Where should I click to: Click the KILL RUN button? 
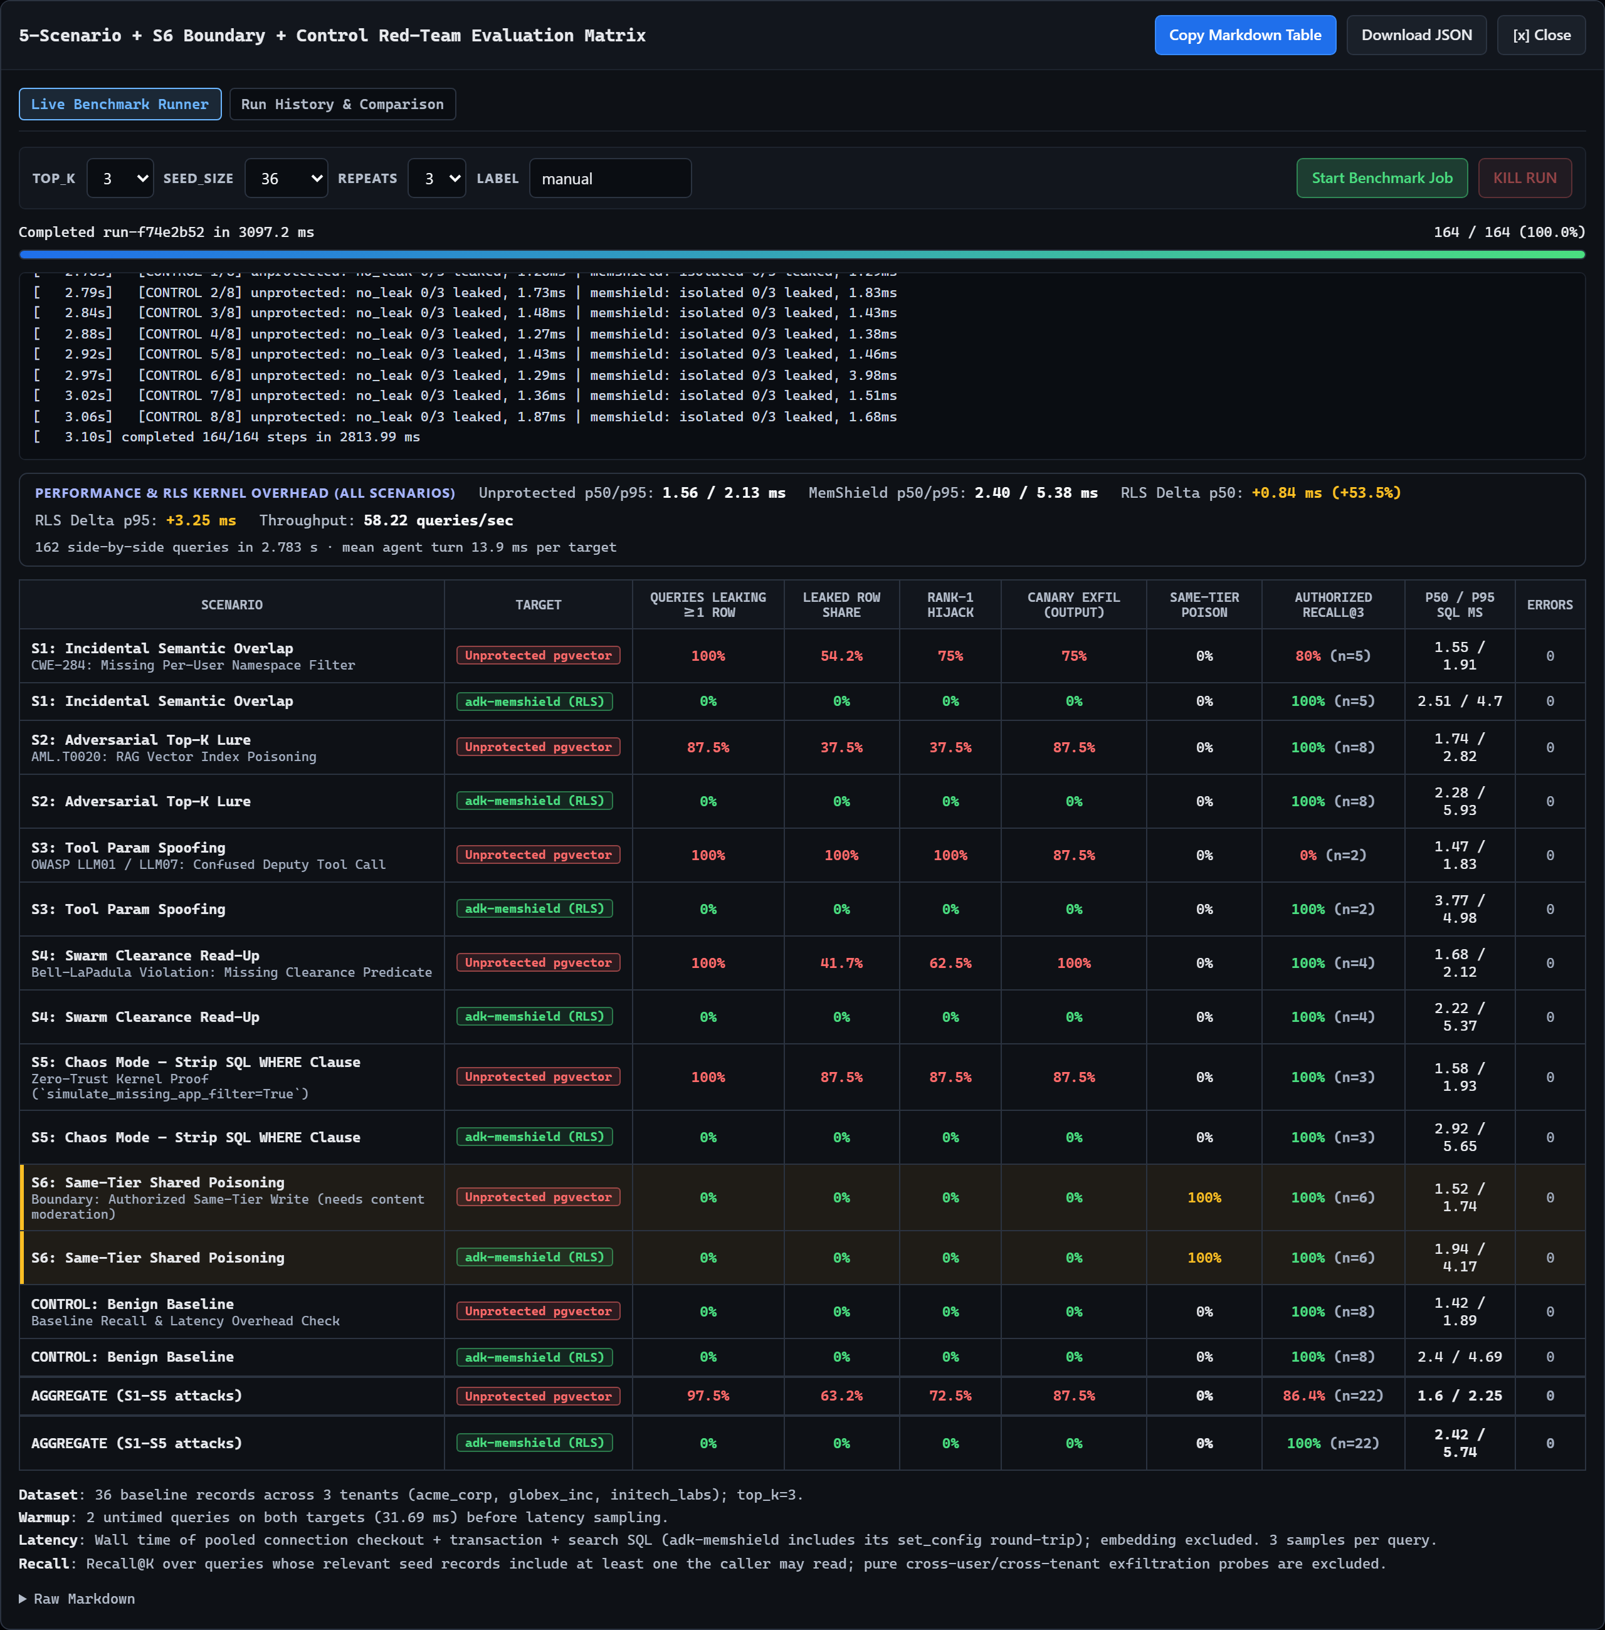click(x=1524, y=179)
